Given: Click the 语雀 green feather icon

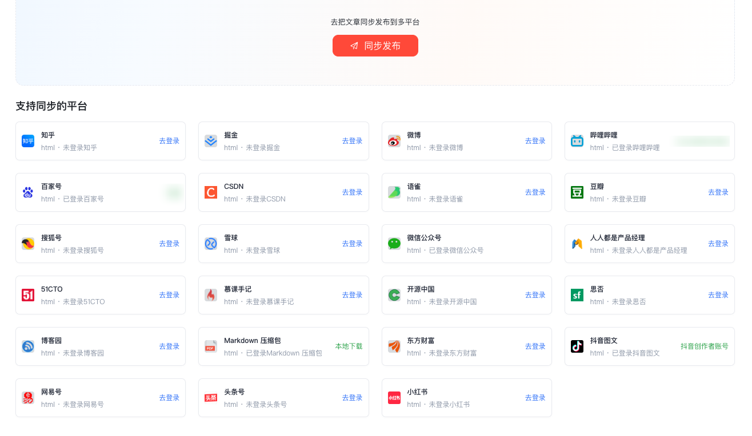Looking at the screenshot, I should (394, 192).
